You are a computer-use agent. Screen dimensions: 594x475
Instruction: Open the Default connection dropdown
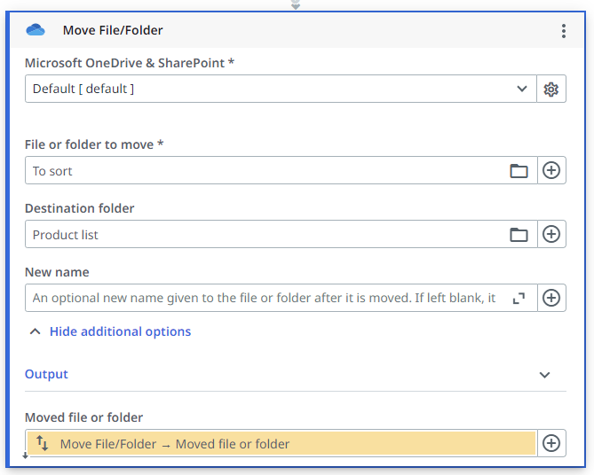(x=281, y=89)
